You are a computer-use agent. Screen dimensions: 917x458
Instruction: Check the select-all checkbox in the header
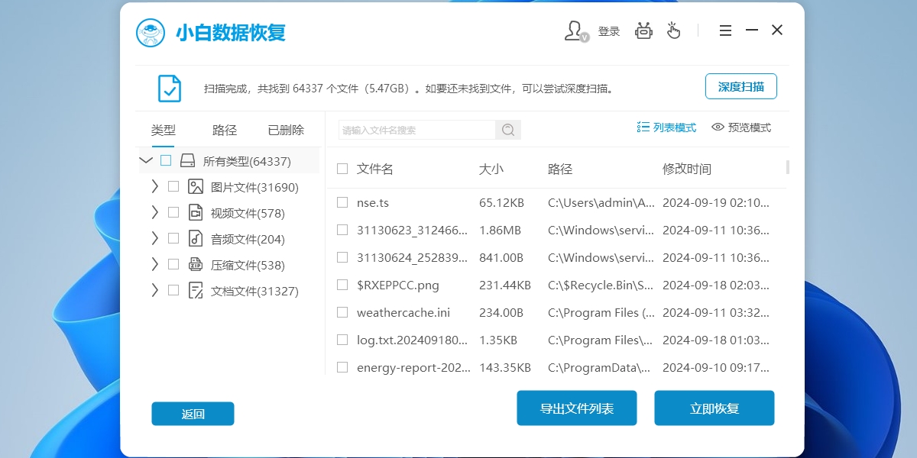(x=342, y=169)
